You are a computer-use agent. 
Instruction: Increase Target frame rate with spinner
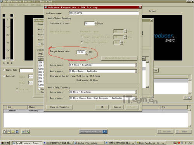(x=87, y=51)
